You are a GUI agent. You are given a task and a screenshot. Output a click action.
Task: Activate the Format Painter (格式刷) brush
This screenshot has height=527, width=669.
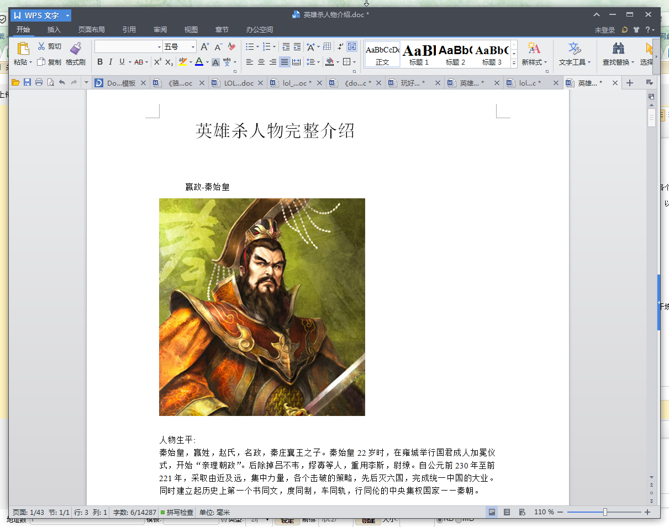pos(75,49)
